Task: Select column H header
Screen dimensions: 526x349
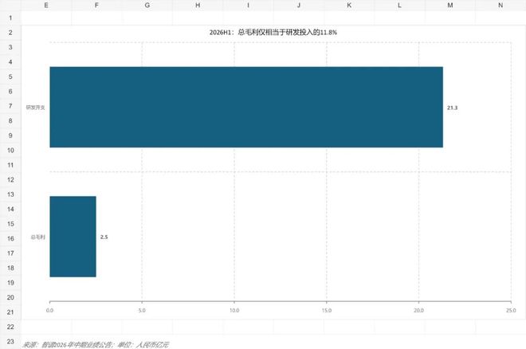Action: coord(198,6)
